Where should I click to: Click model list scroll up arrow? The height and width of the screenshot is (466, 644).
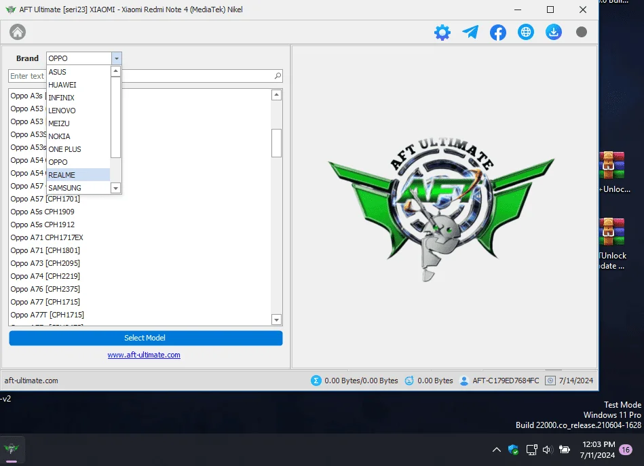[x=276, y=95]
